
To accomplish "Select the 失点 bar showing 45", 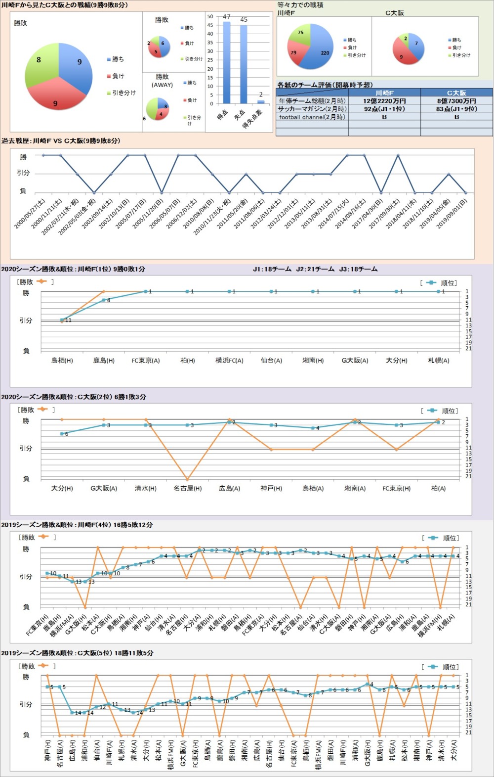I will coord(244,64).
